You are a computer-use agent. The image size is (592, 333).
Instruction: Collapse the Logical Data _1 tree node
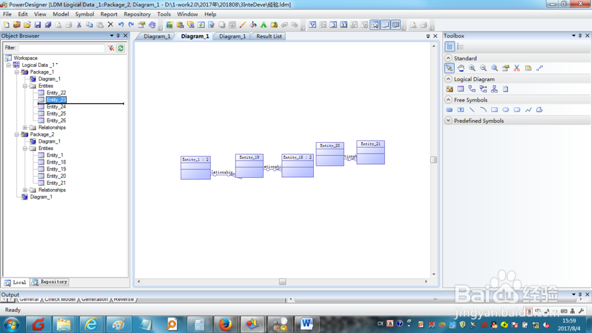(8, 65)
